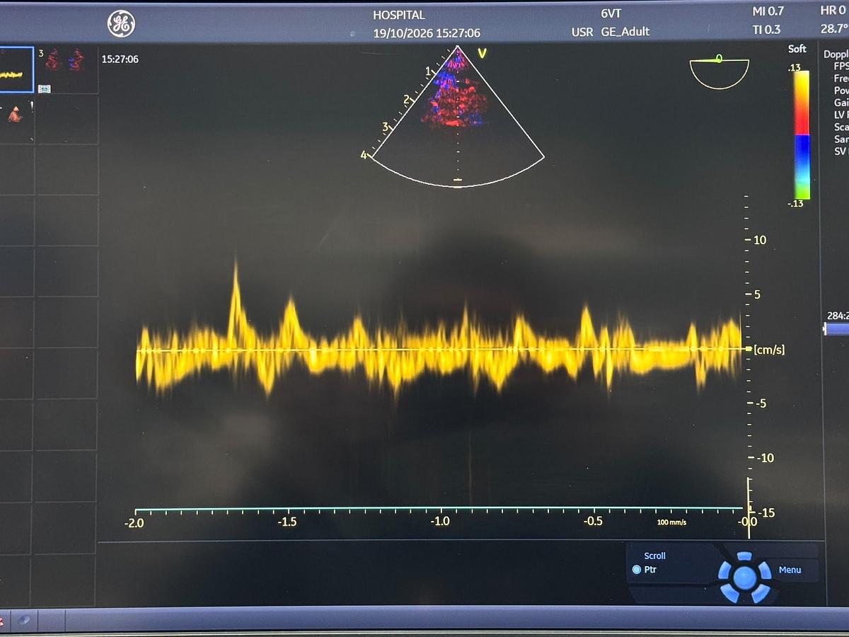849x637 pixels.
Task: Click the 100 mm/s sweep speed label
Action: coord(671,522)
